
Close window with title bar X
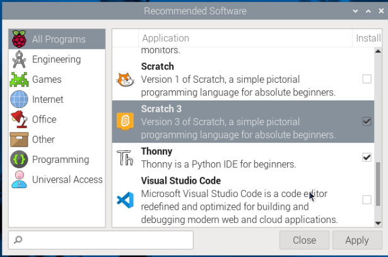click(381, 11)
